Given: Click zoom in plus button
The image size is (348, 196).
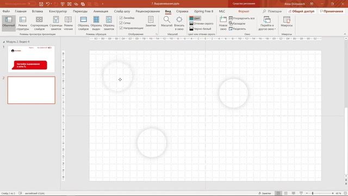Looking at the screenshot, I should 332,193.
